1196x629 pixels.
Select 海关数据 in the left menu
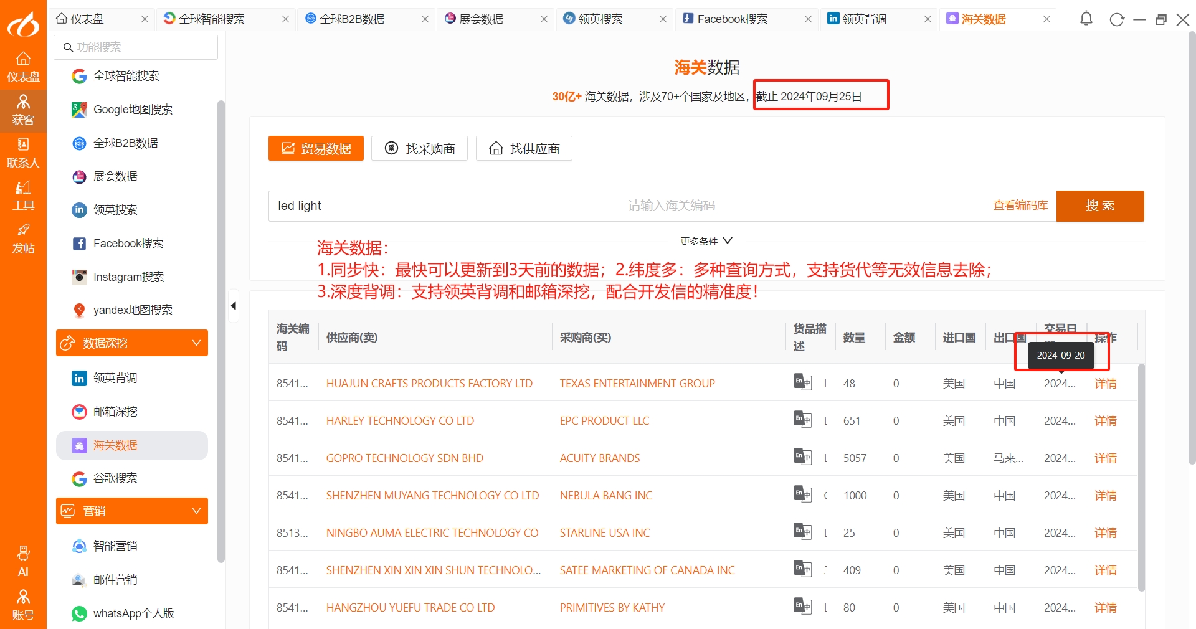tap(132, 445)
